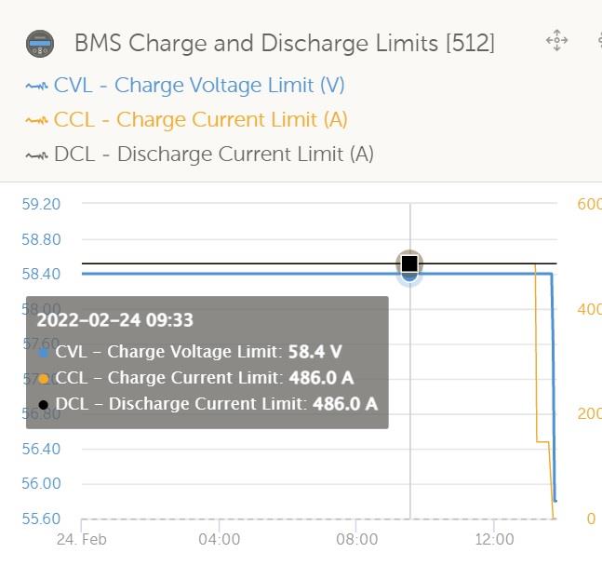This screenshot has height=566, width=602.
Task: Click the black square DCL data marker
Action: click(409, 263)
